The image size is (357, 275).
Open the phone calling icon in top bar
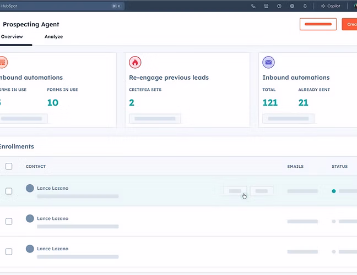[x=253, y=6]
